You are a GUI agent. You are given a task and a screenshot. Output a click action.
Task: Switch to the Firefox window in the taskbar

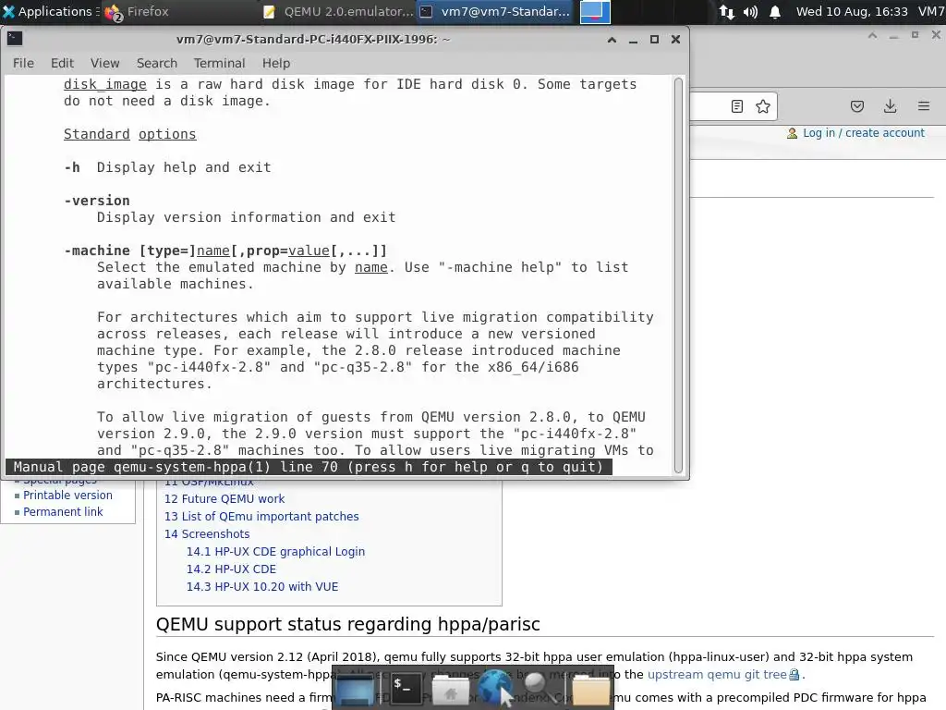point(138,11)
